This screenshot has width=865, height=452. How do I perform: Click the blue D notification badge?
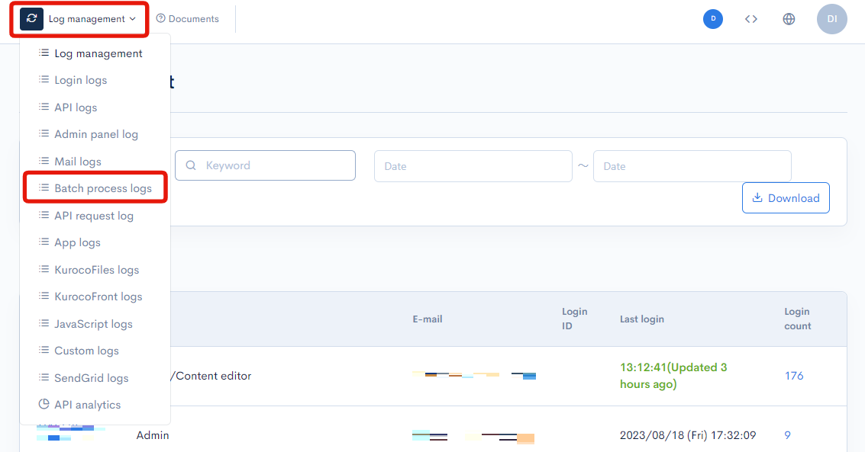pos(712,19)
